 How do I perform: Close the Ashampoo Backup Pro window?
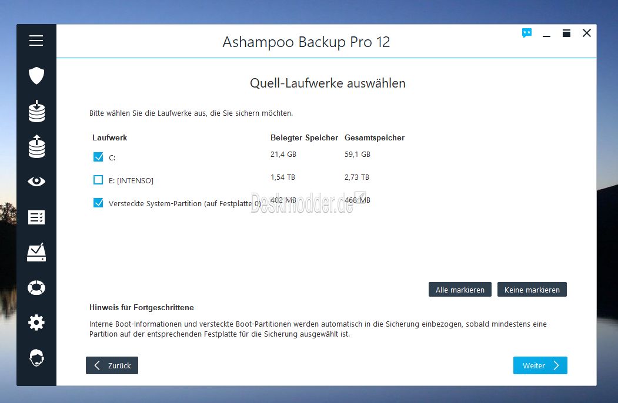tap(586, 33)
